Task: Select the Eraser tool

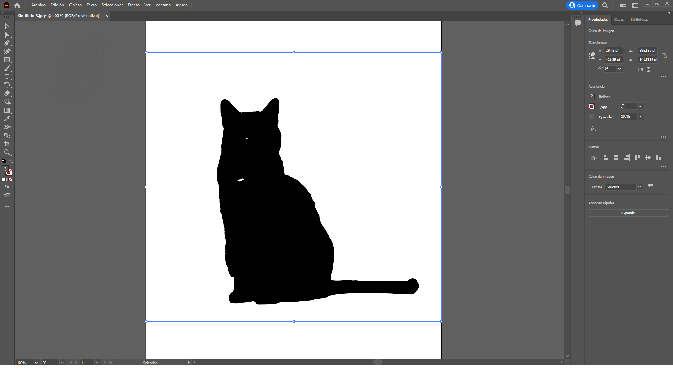Action: 7,94
